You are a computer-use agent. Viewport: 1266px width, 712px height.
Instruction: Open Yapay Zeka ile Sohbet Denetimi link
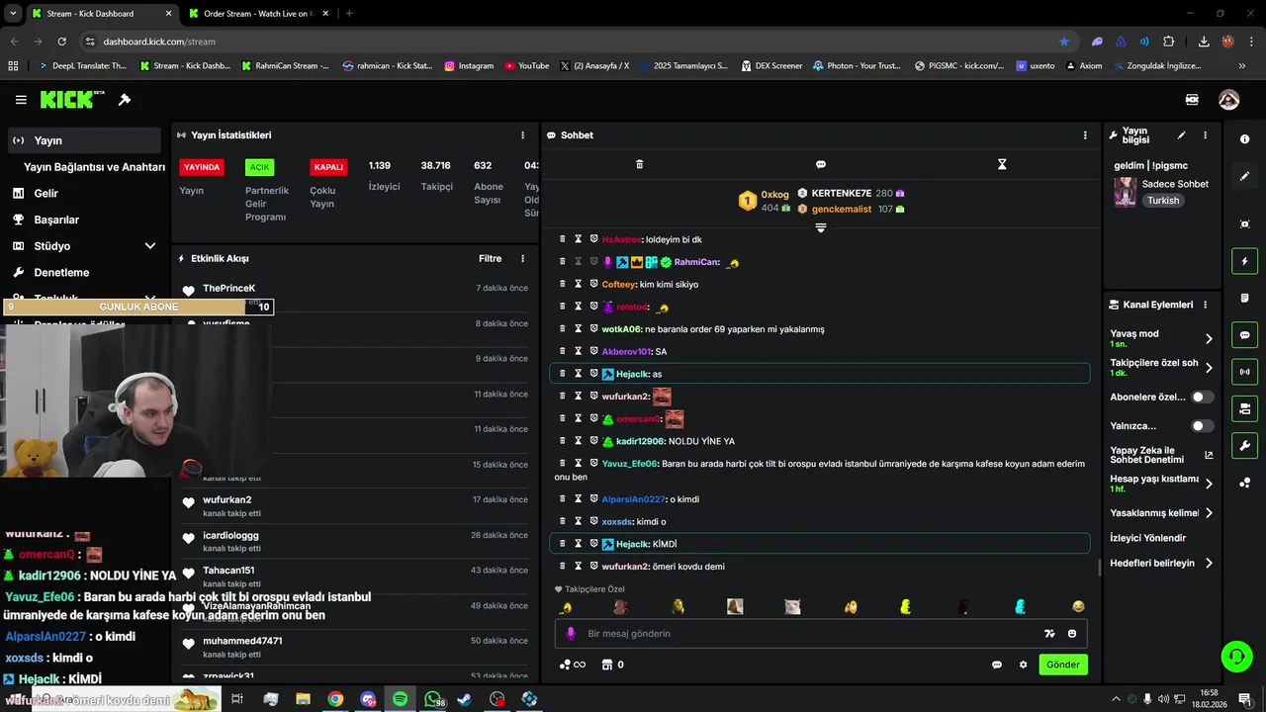1161,455
